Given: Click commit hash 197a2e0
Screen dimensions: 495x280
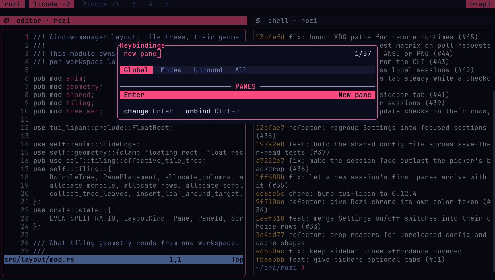Looking at the screenshot, I should coord(270,144).
